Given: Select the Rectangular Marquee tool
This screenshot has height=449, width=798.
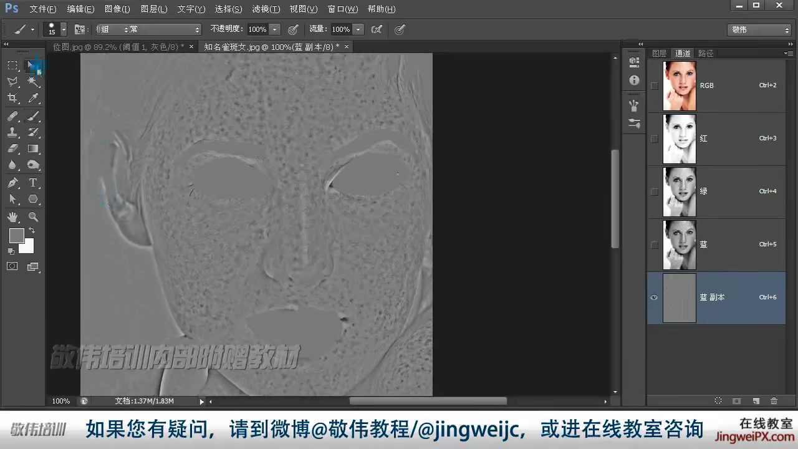Looking at the screenshot, I should click(12, 65).
